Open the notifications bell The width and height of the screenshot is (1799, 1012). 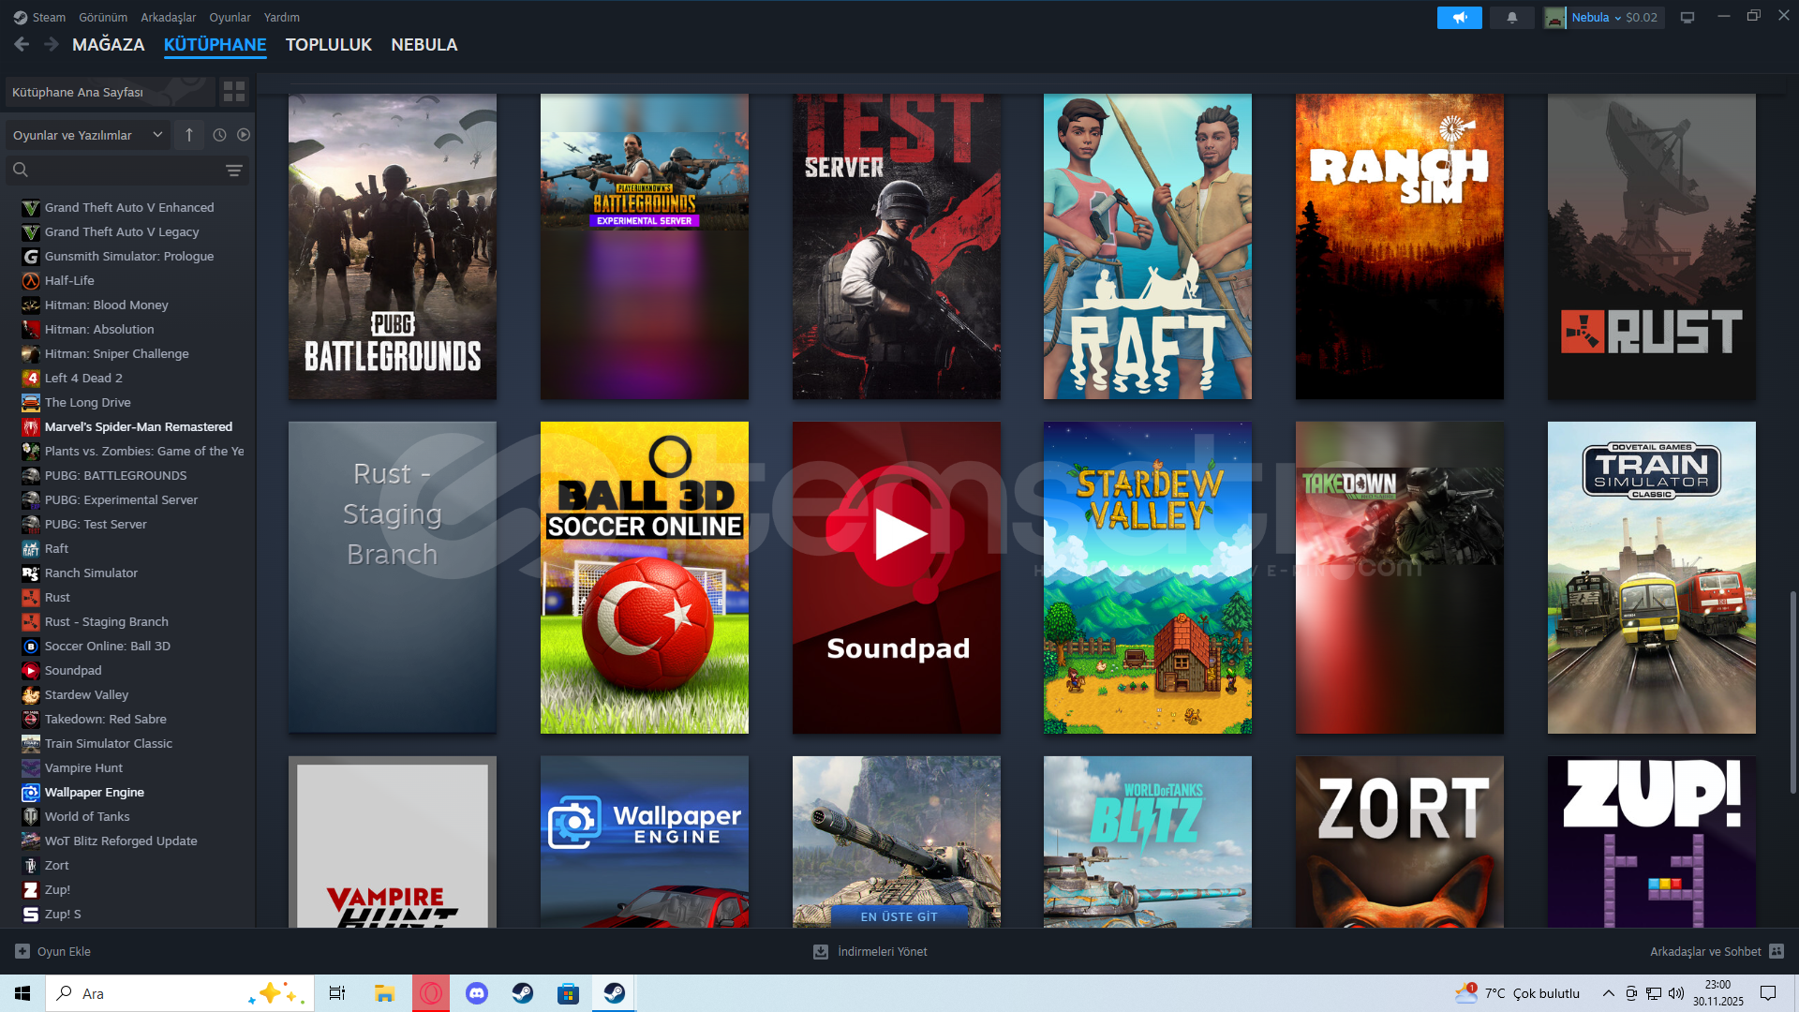tap(1511, 17)
